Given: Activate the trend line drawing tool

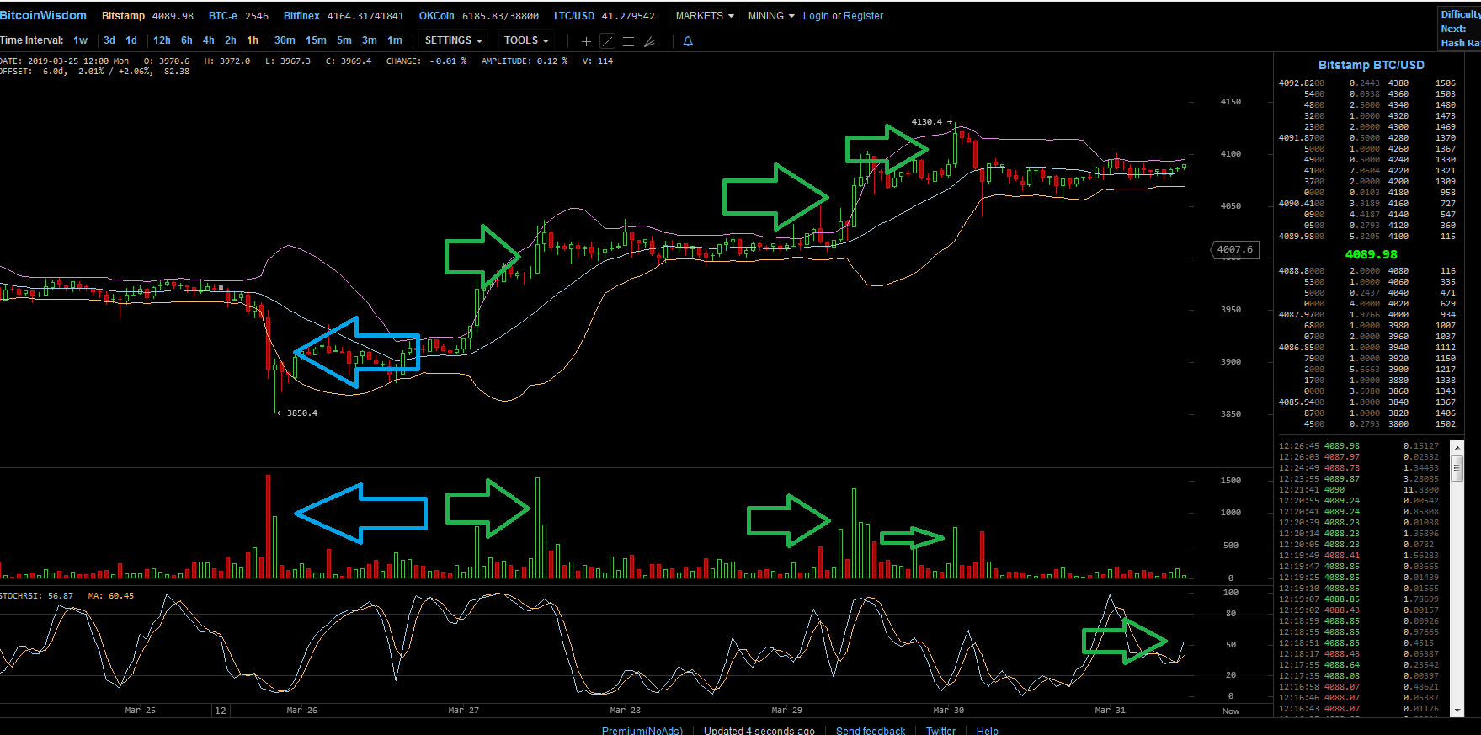Looking at the screenshot, I should tap(607, 41).
